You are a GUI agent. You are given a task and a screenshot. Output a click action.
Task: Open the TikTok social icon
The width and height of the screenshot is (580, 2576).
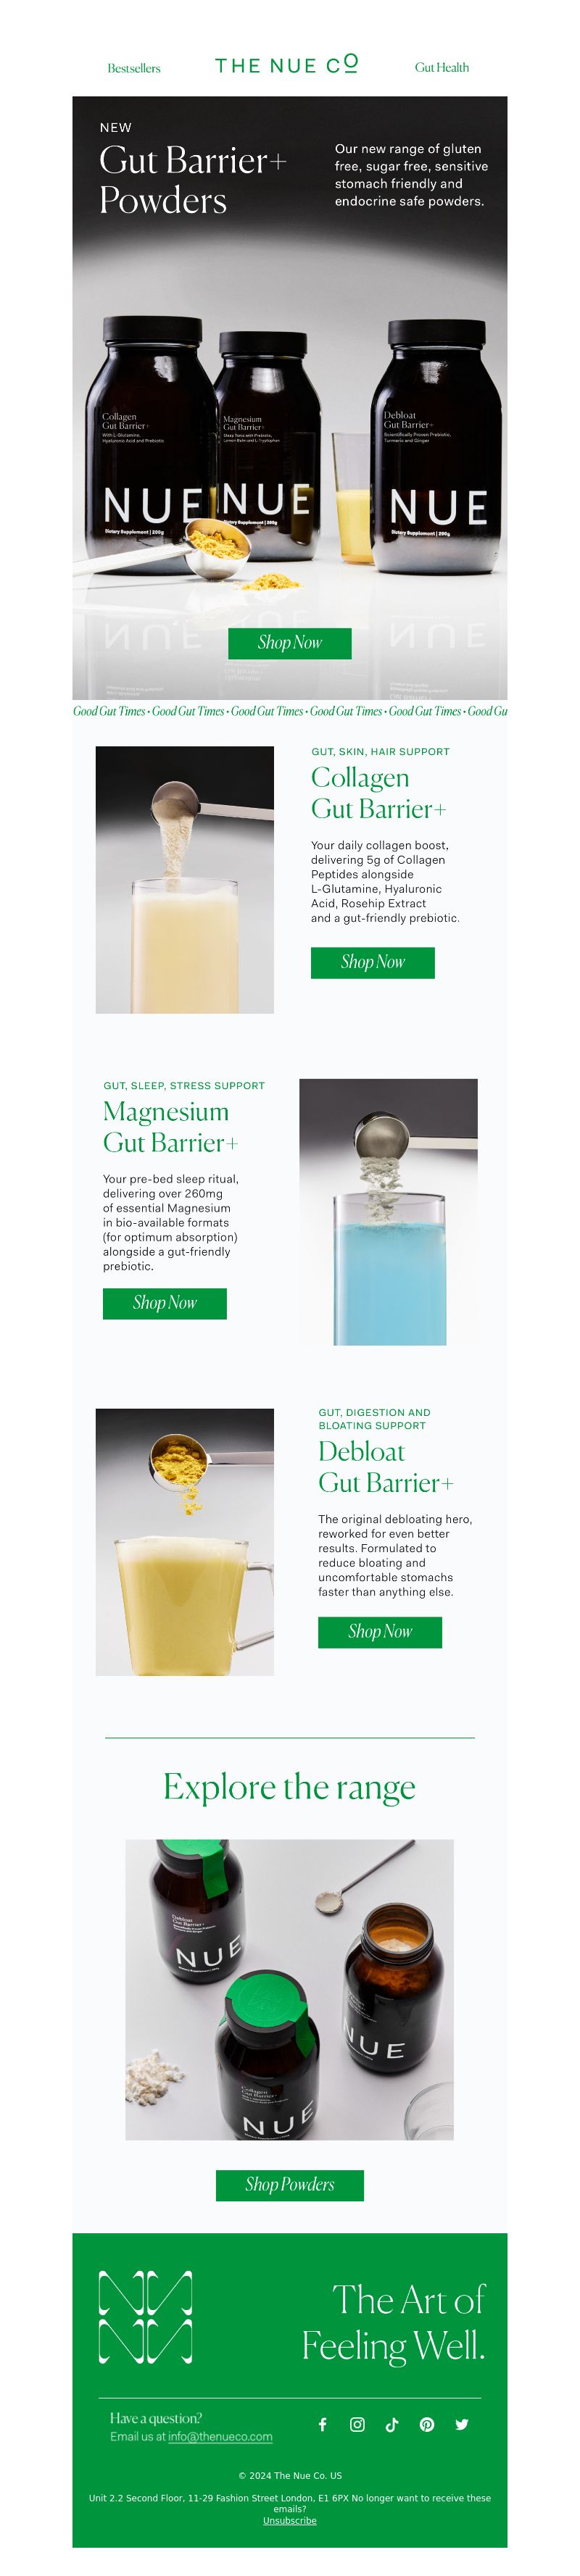click(x=392, y=2424)
